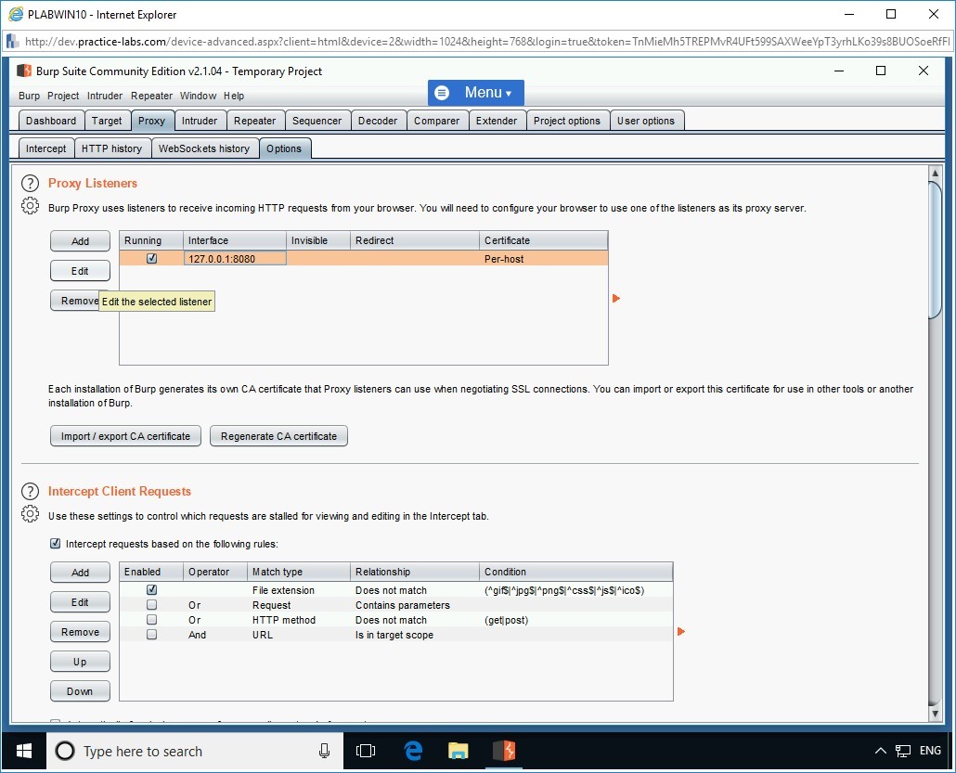
Task: Open the blue Menu dropdown
Action: point(474,93)
